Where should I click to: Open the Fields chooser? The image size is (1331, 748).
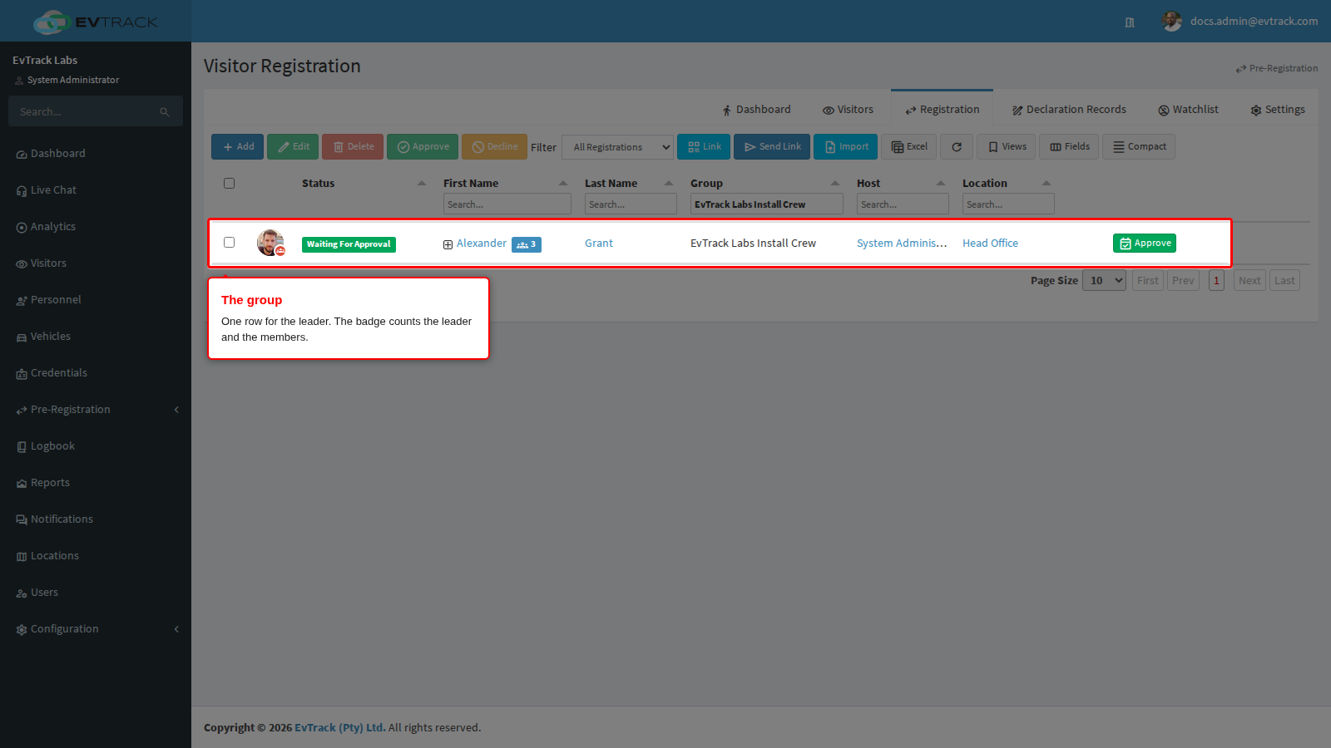[x=1069, y=147]
